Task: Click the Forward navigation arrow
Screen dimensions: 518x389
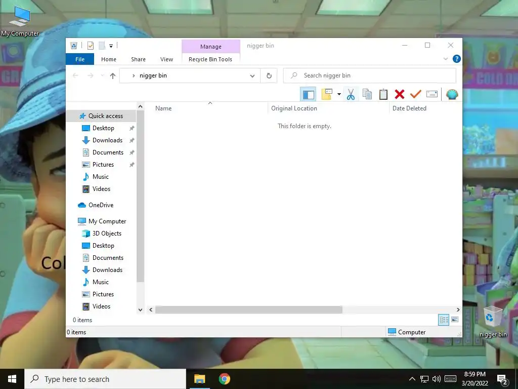Action: click(90, 76)
